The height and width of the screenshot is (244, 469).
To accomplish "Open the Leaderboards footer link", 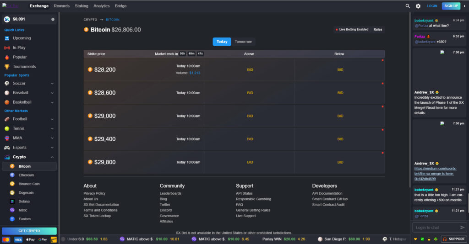I will coord(170,193).
